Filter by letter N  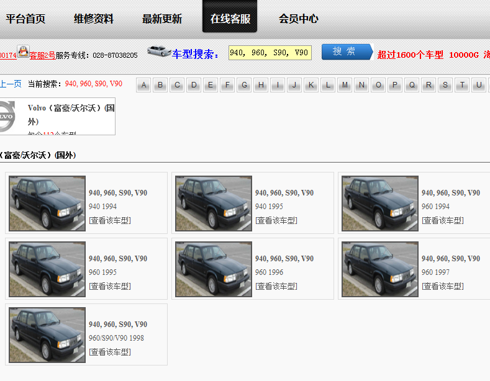pyautogui.click(x=361, y=85)
